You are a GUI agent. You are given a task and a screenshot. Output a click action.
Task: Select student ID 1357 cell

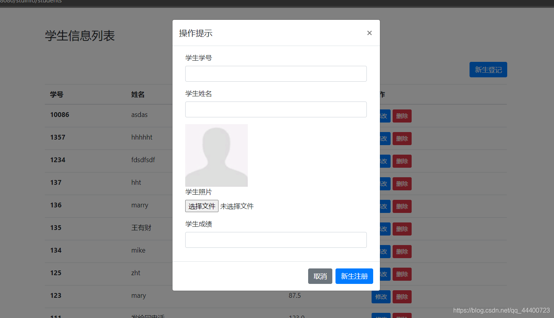coord(58,137)
